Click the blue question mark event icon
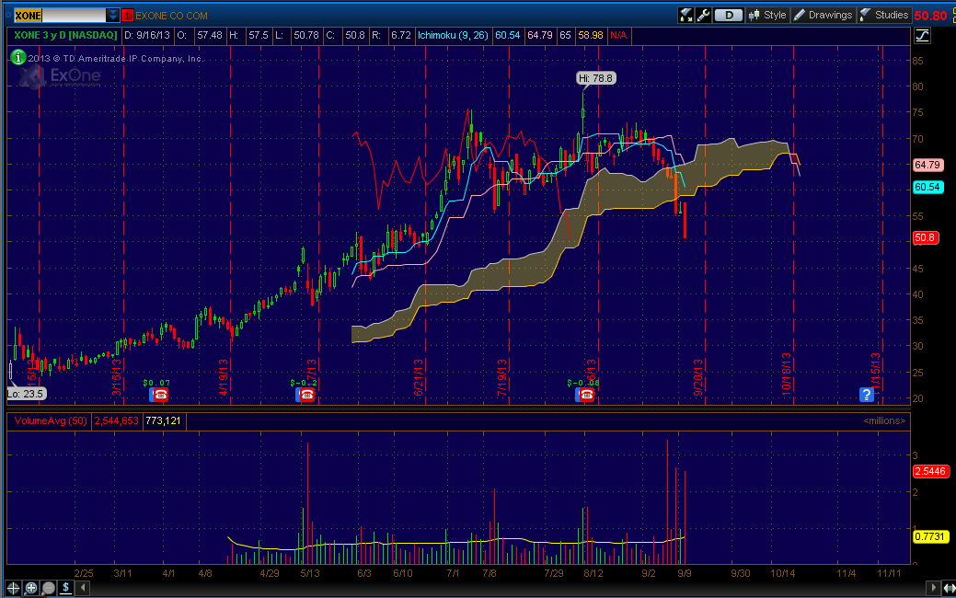 tap(867, 395)
